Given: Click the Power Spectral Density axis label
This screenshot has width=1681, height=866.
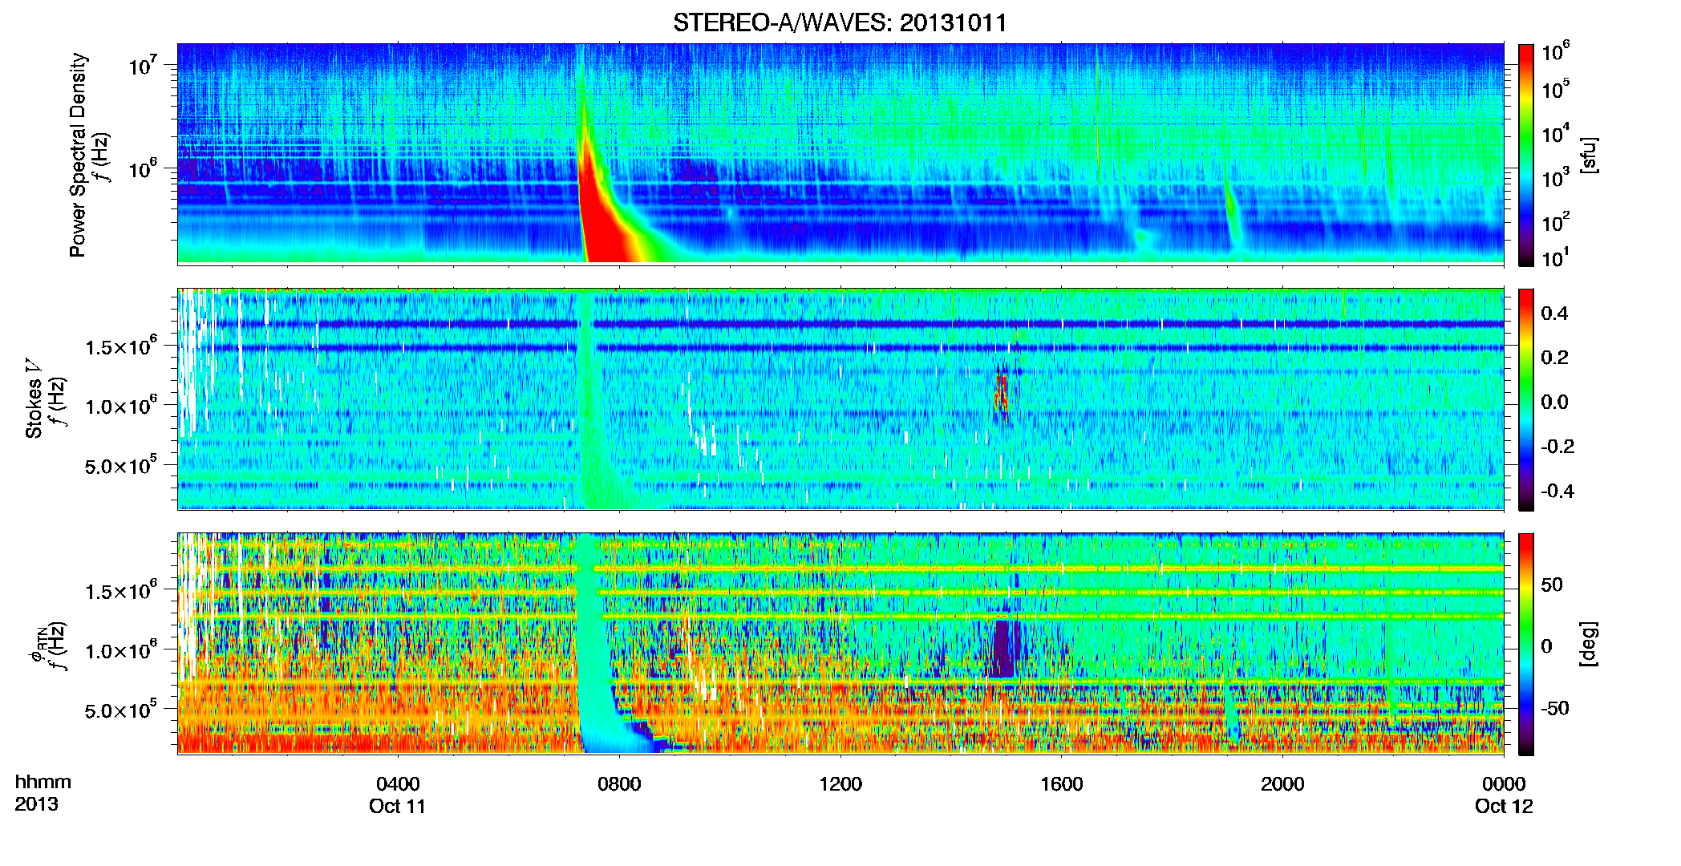Looking at the screenshot, I should click(x=78, y=155).
